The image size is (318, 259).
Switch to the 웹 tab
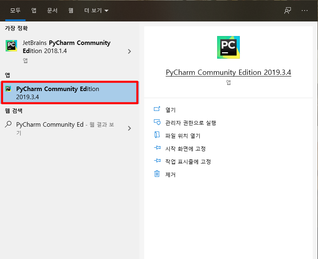(70, 11)
